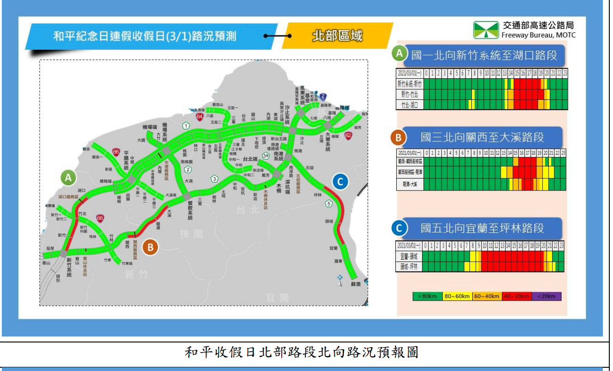Click the heading 國三北向關西至大溪路段
Viewport: 613px width, 371px height.
click(x=482, y=137)
